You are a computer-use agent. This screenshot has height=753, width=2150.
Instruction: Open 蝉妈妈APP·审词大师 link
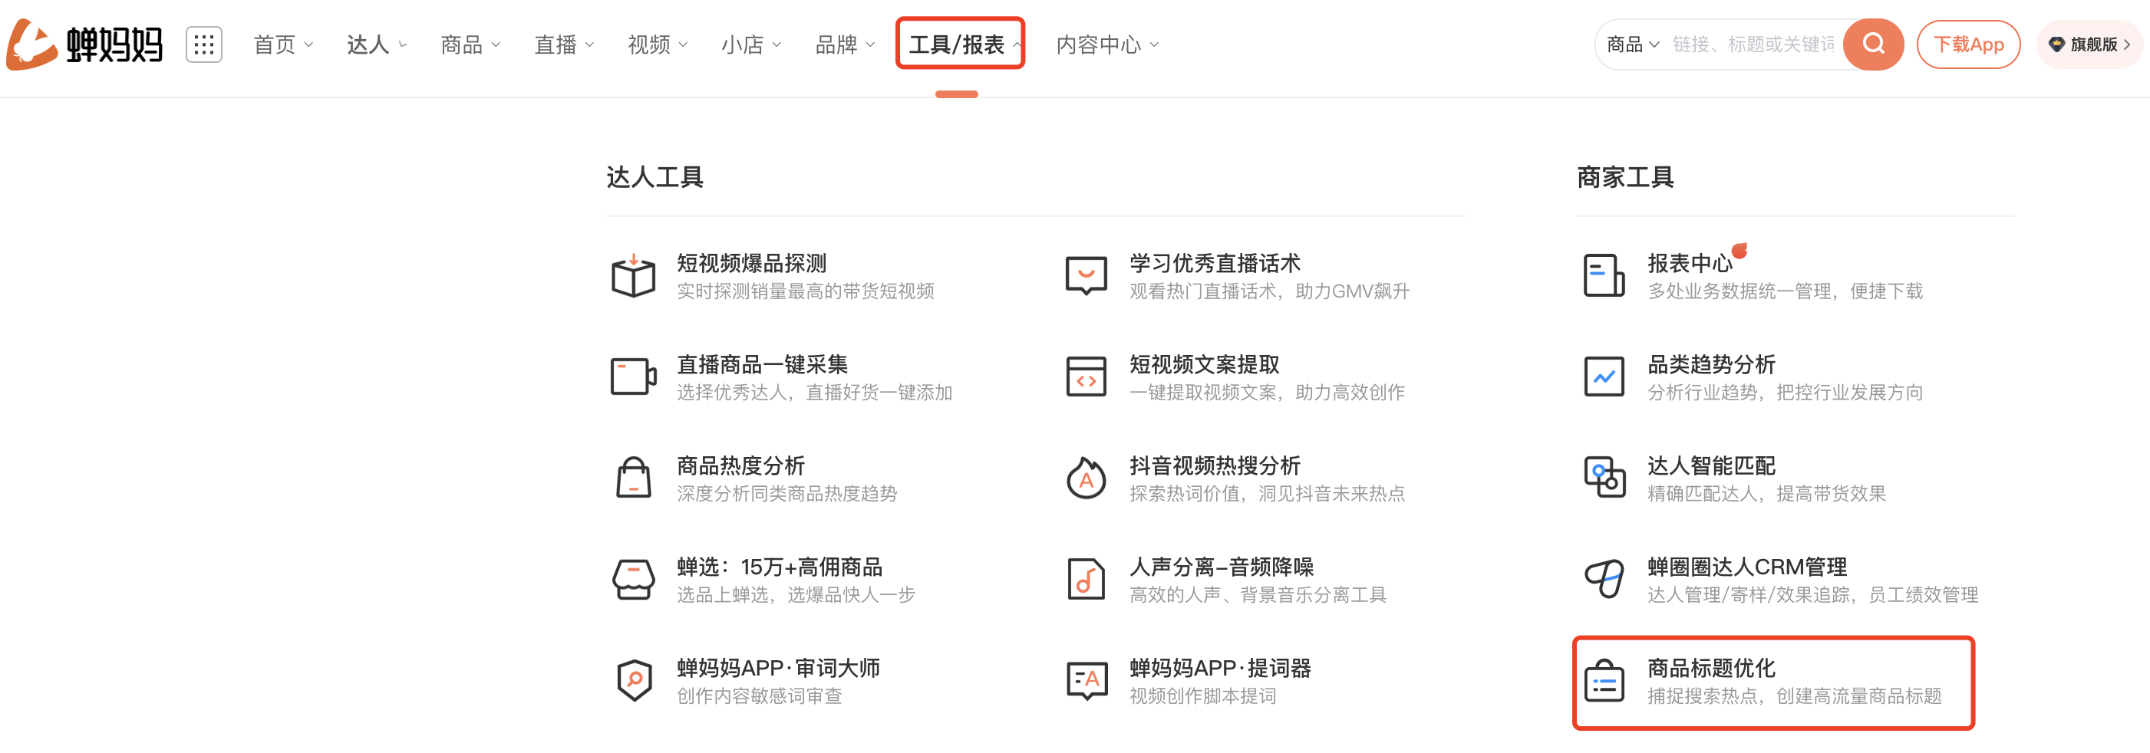pyautogui.click(x=778, y=668)
